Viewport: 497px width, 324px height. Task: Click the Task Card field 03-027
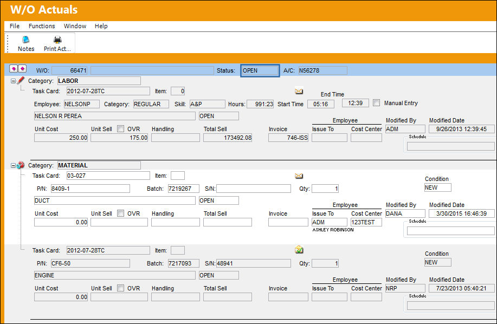108,176
